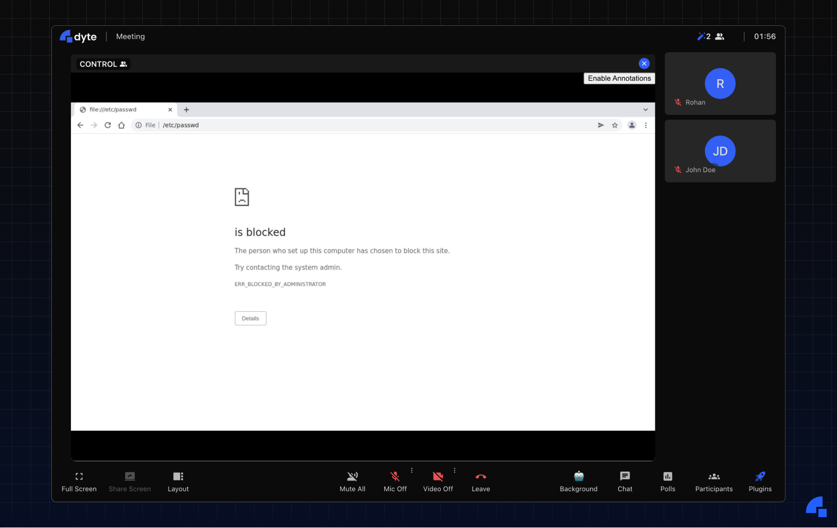Click the floating Dyte widget icon
Screen dimensions: 837x528
click(816, 506)
